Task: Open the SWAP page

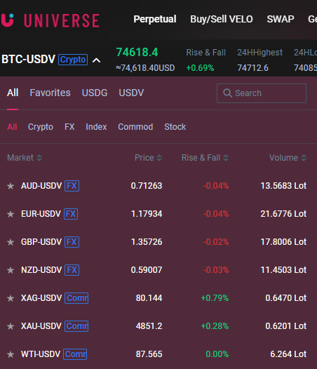Action: (x=281, y=20)
